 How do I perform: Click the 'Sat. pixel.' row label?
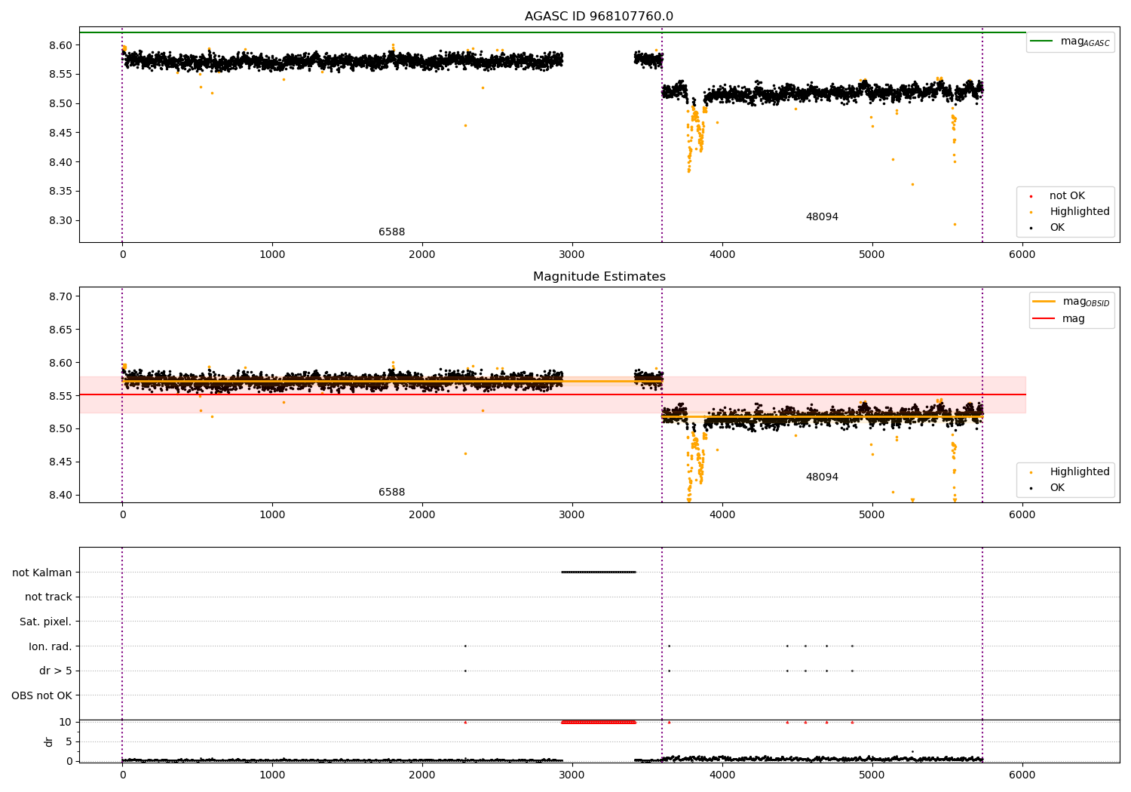[46, 622]
